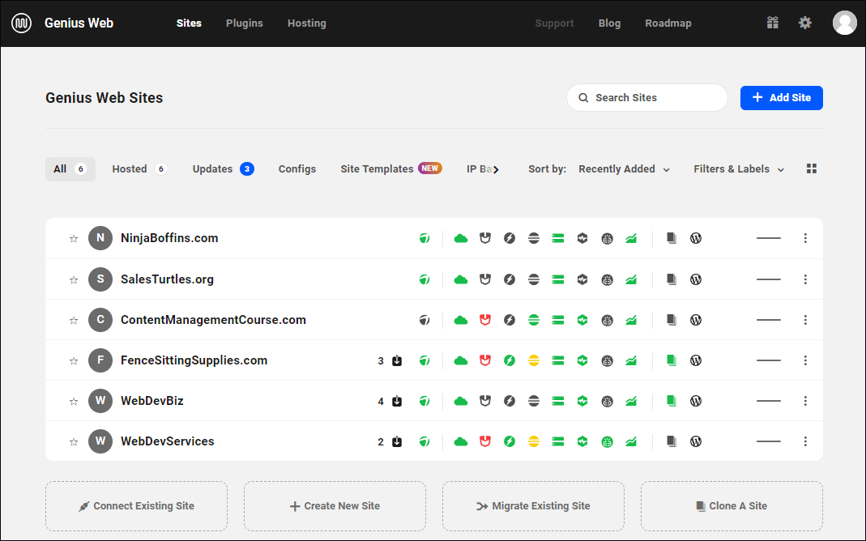Click the green round face icon for WebDevServices
Screen dimensions: 866x541
click(607, 441)
